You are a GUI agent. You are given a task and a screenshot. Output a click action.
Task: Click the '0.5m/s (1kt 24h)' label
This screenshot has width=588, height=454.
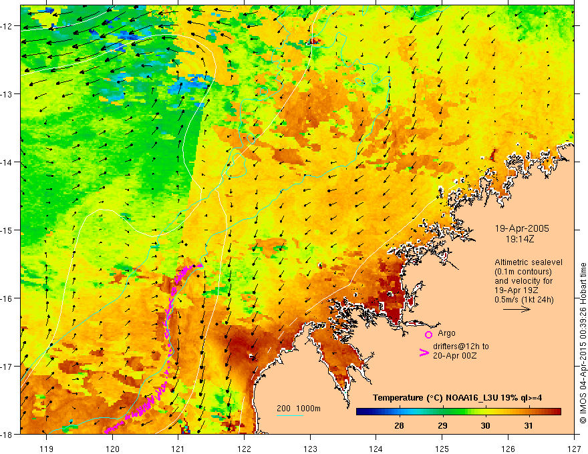coord(524,300)
